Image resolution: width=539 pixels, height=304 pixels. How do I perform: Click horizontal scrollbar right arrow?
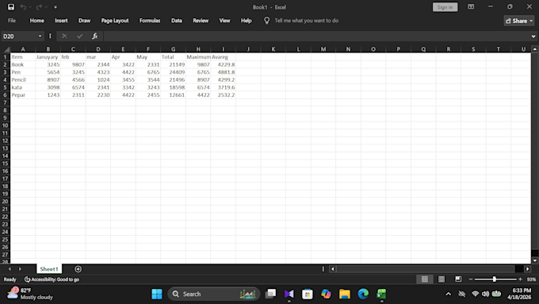pos(528,269)
